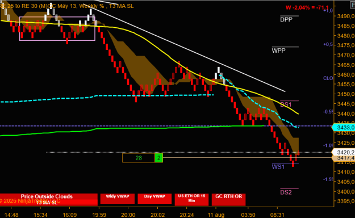355x218 pixels.
Task: Select the cyan 3433,0 price marker
Action: tap(344, 127)
